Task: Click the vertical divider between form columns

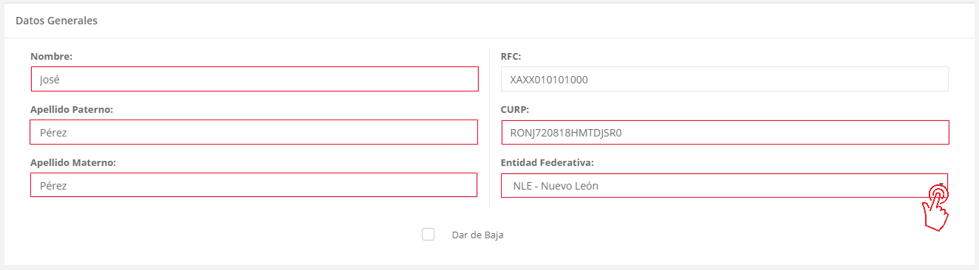Action: [x=490, y=129]
